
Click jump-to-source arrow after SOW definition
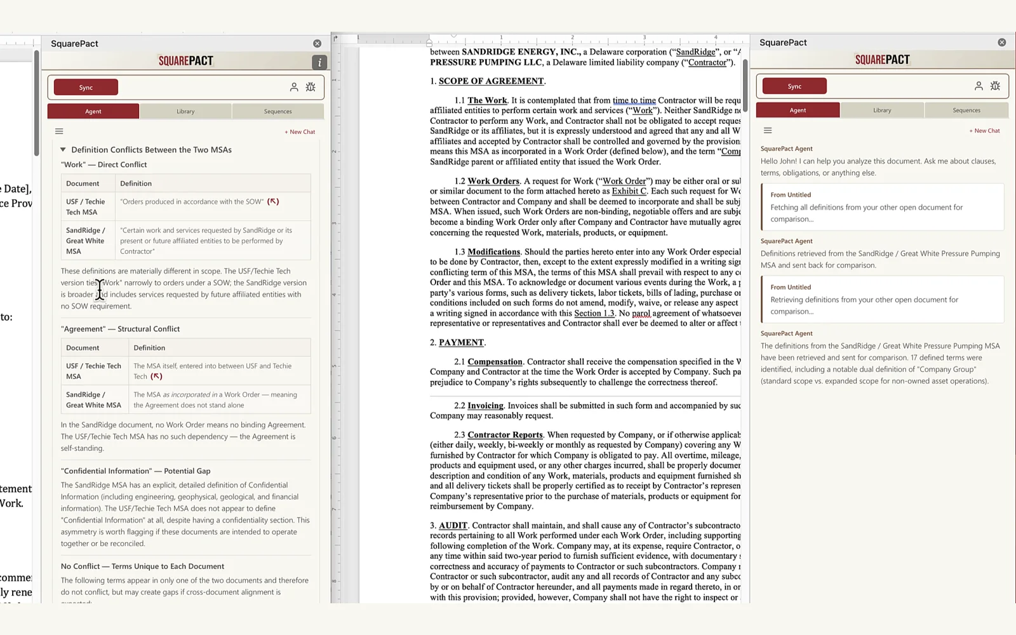click(273, 201)
